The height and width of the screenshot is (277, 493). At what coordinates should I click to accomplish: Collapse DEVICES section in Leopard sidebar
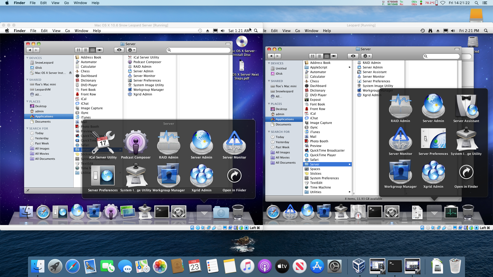point(269,63)
